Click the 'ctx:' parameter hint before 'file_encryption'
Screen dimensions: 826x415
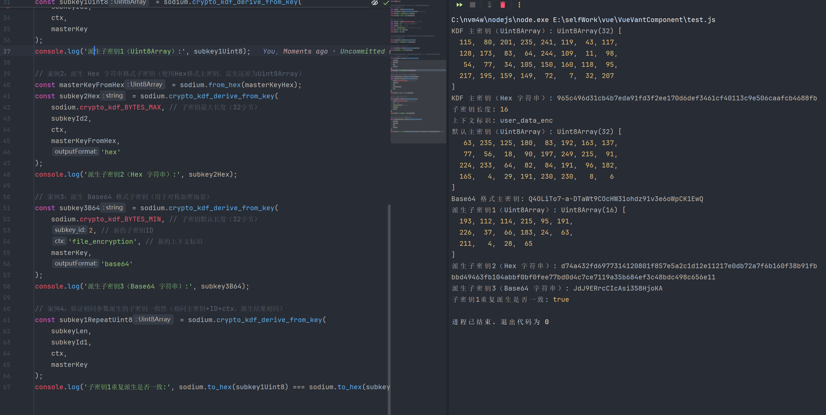click(60, 241)
